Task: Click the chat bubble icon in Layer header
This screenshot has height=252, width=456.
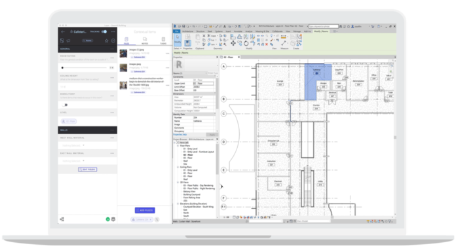Action: click(x=69, y=41)
